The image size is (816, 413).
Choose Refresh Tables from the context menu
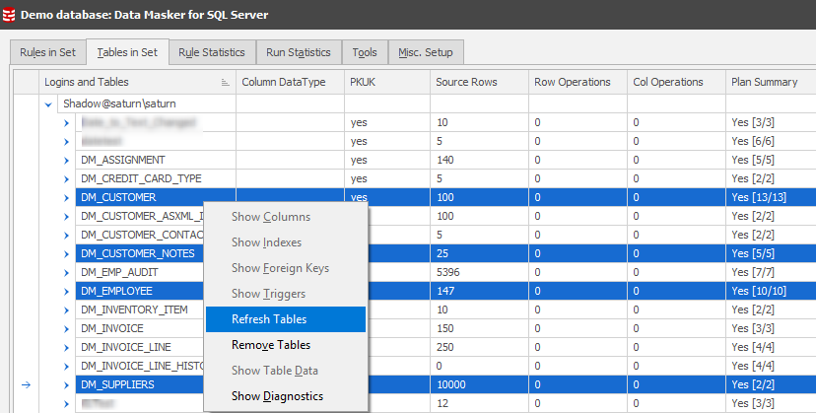(x=269, y=319)
